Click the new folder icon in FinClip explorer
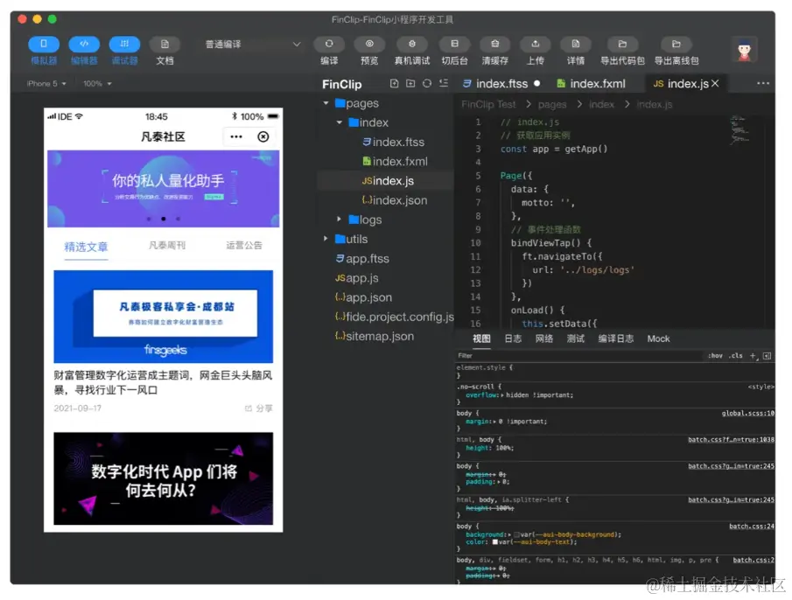The width and height of the screenshot is (792, 600). click(410, 83)
